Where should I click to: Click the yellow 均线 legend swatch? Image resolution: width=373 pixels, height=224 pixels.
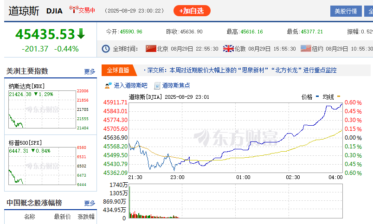coord(339,96)
